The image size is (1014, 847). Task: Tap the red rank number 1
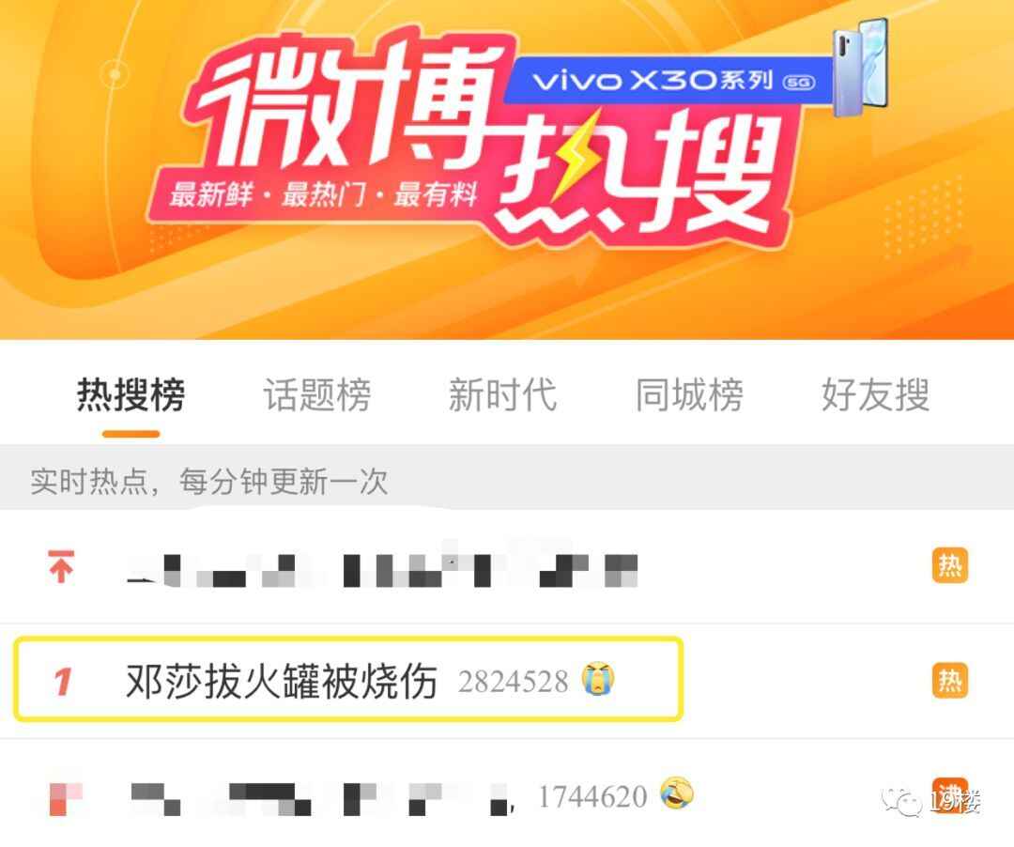pyautogui.click(x=62, y=682)
